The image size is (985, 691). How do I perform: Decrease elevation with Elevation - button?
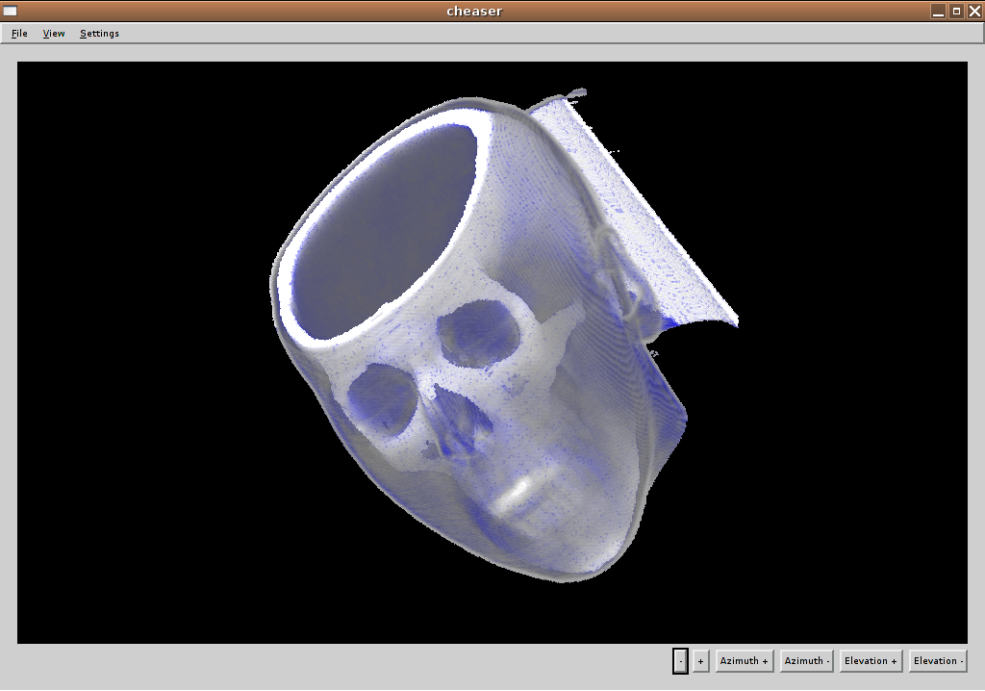[938, 661]
